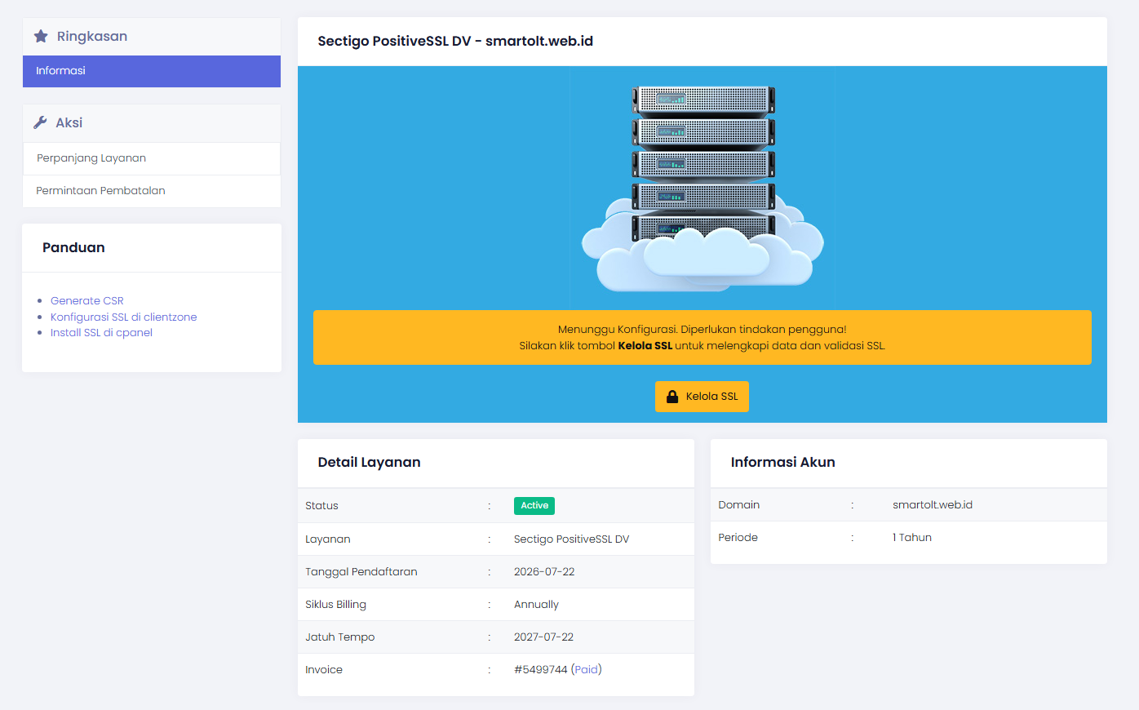Click the Periode label in Informasi Akun
Screen dimensions: 1139x710
click(x=738, y=538)
